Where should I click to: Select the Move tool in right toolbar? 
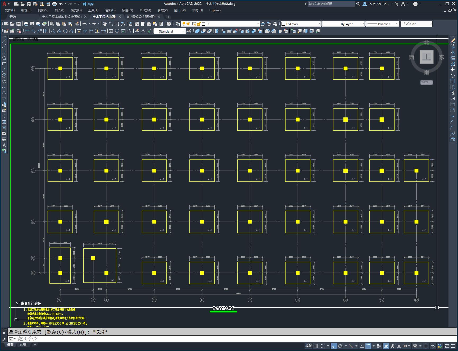(x=453, y=70)
